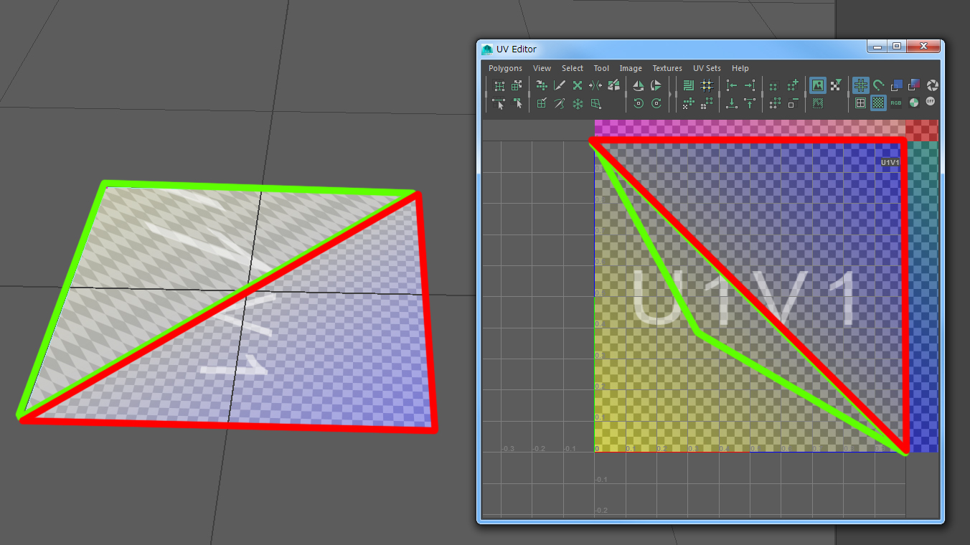Maximize the UV Editor window
Viewport: 970px width, 545px height.
[x=897, y=46]
